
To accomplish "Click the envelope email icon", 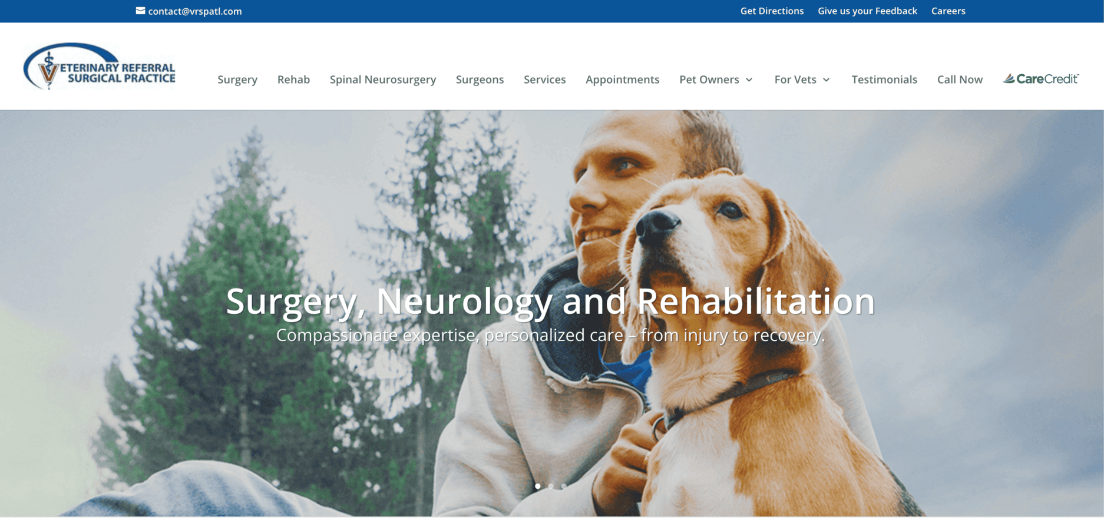I will click(140, 11).
